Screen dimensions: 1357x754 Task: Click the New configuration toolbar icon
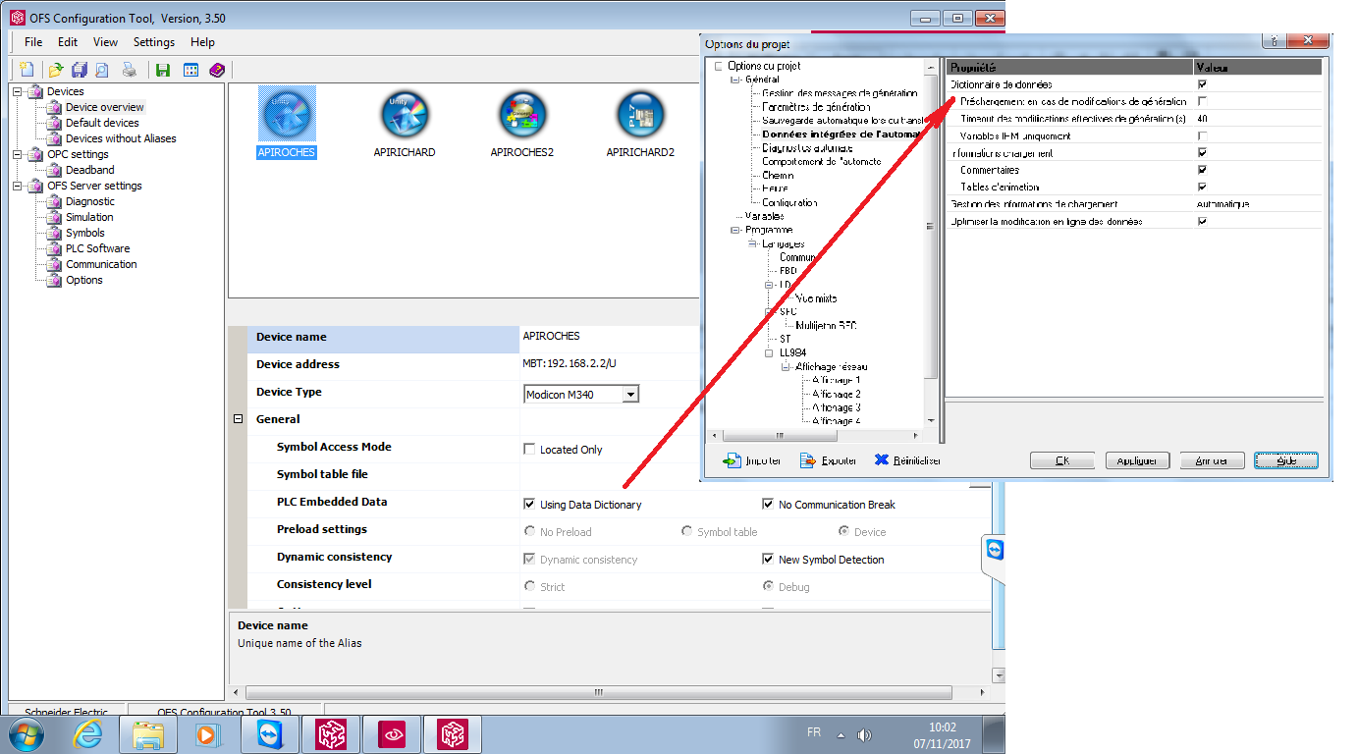[27, 70]
